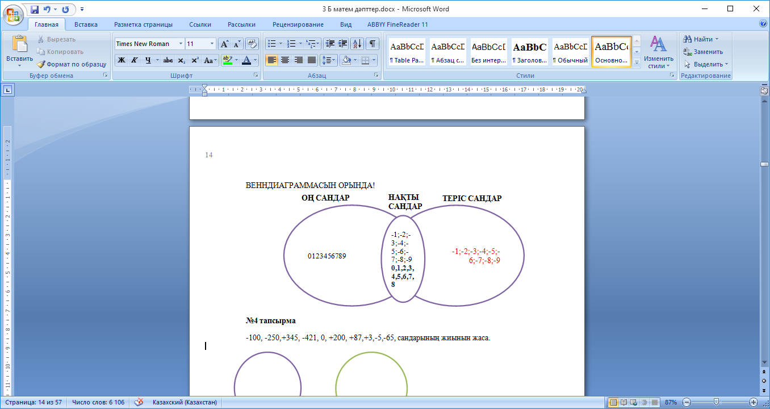770x409 pixels.
Task: Click the Clear Formatting icon
Action: [252, 44]
